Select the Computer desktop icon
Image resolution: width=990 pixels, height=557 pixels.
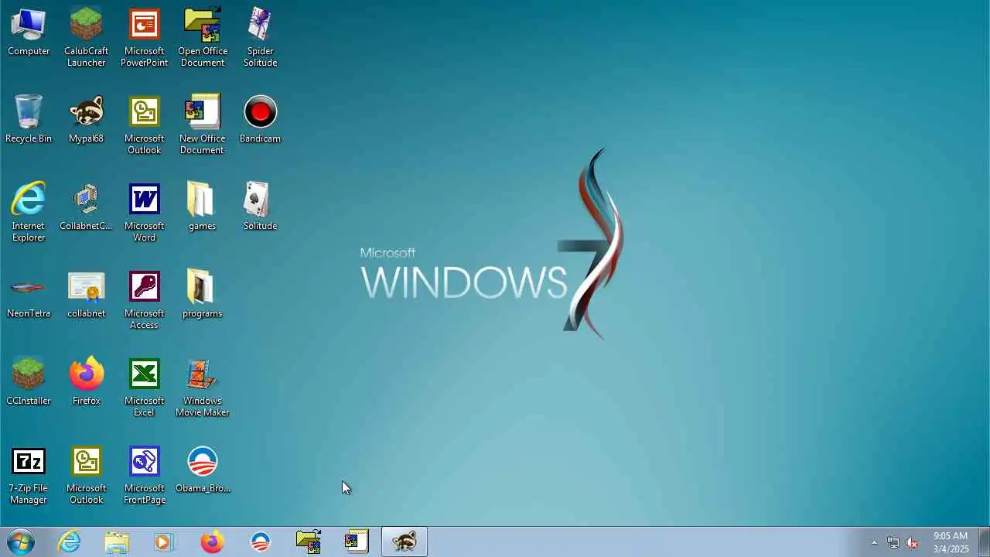(29, 32)
